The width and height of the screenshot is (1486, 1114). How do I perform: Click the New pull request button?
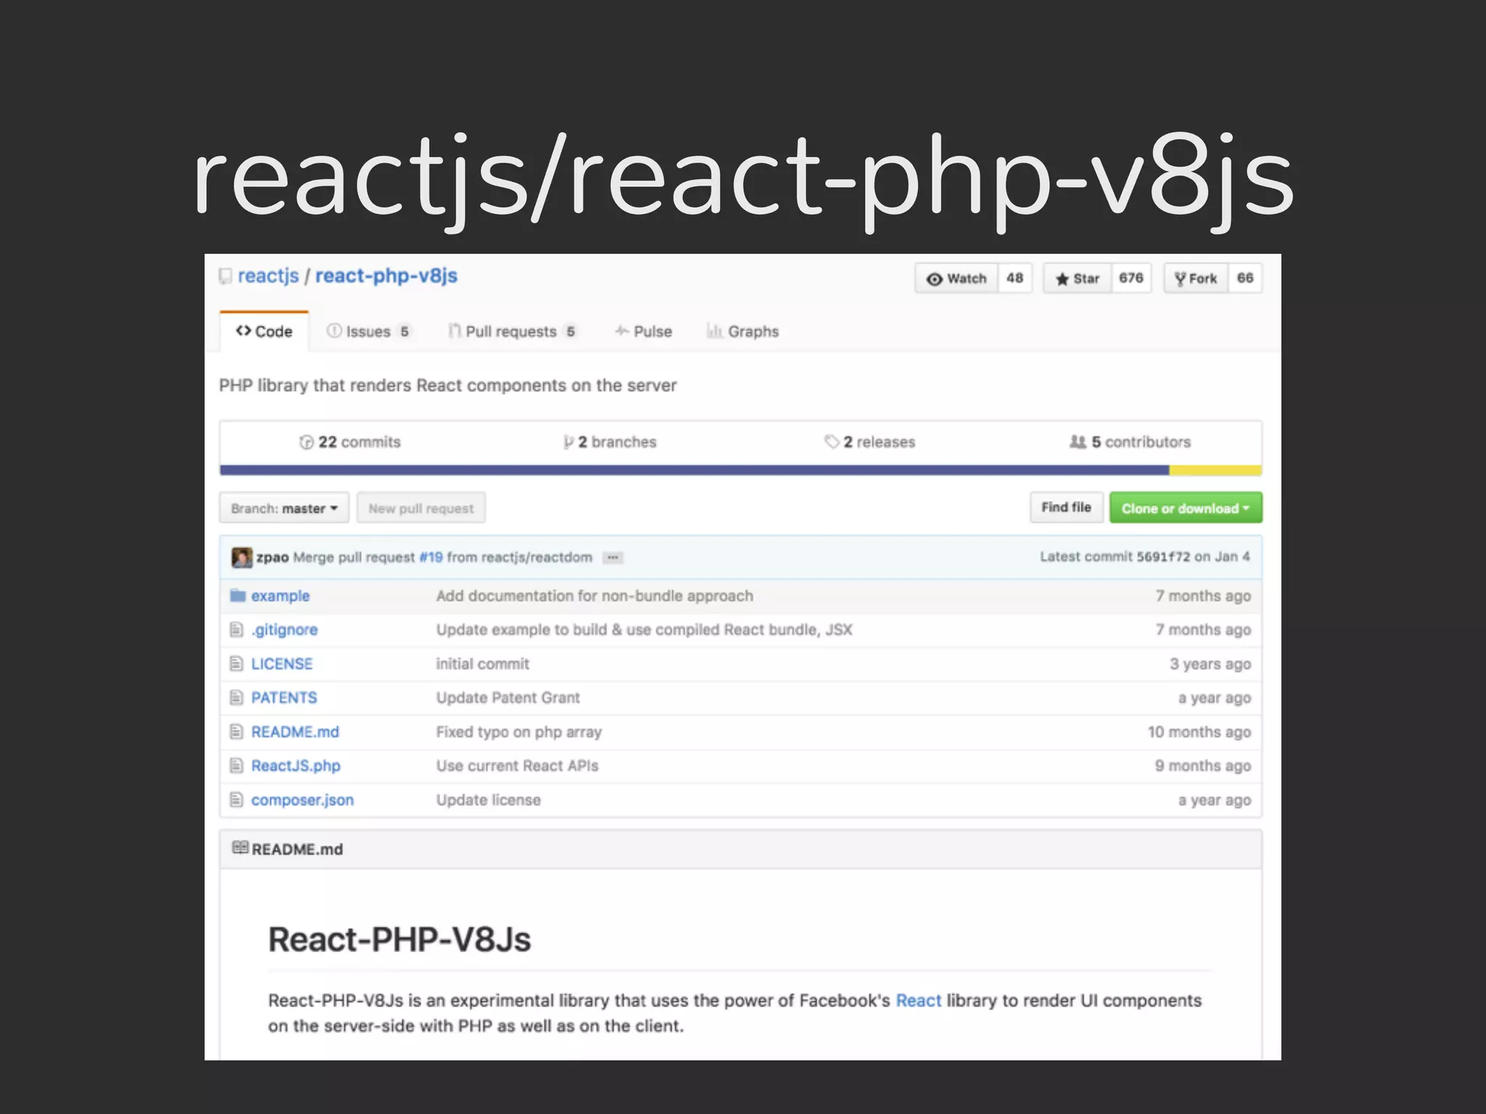point(421,508)
